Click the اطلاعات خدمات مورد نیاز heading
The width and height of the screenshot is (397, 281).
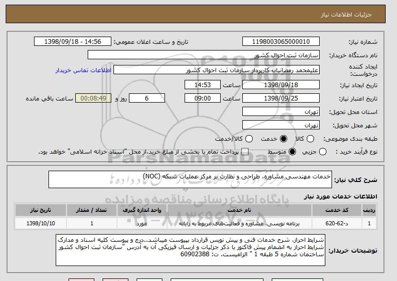pos(340,196)
